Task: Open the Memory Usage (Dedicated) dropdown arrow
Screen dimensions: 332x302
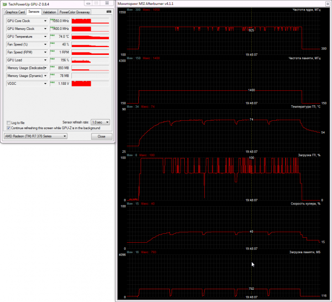Action: (45, 68)
